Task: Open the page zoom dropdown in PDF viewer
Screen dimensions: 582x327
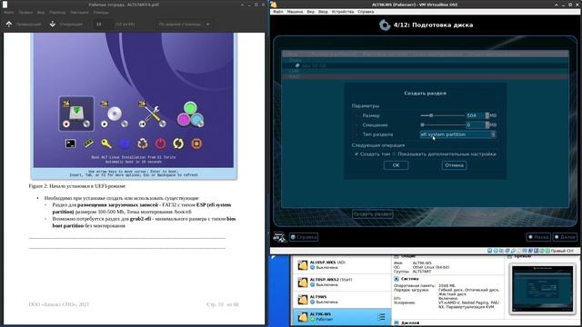Action: point(184,25)
